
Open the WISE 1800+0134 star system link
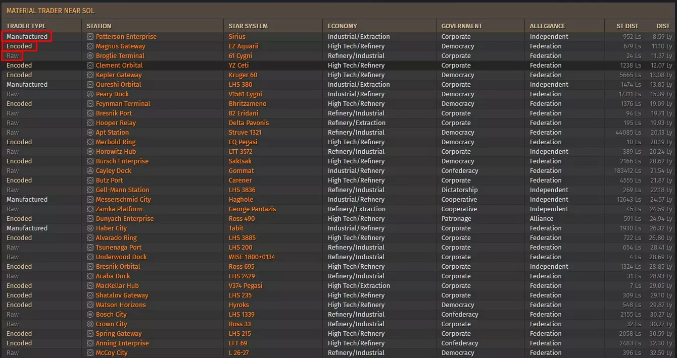(252, 257)
